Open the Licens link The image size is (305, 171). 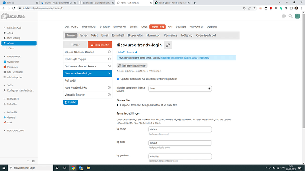132,52
